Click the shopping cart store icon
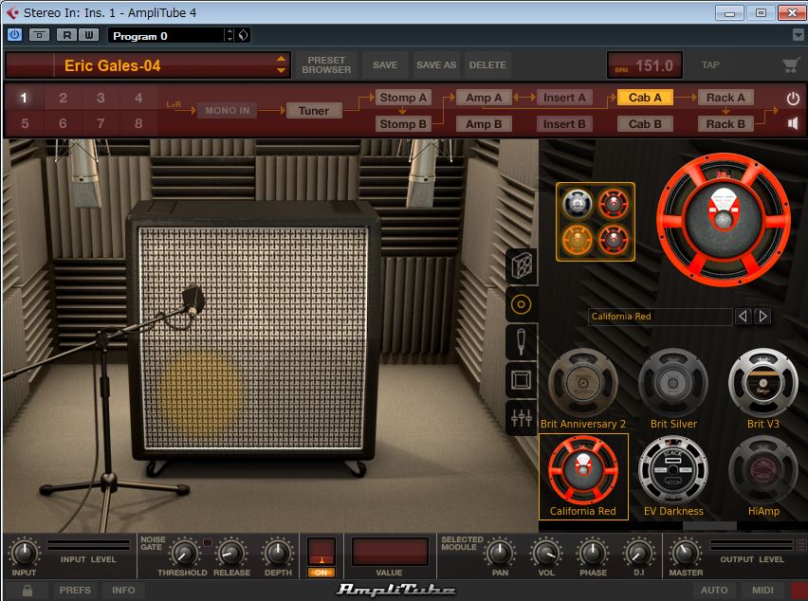808x601 pixels. (791, 65)
